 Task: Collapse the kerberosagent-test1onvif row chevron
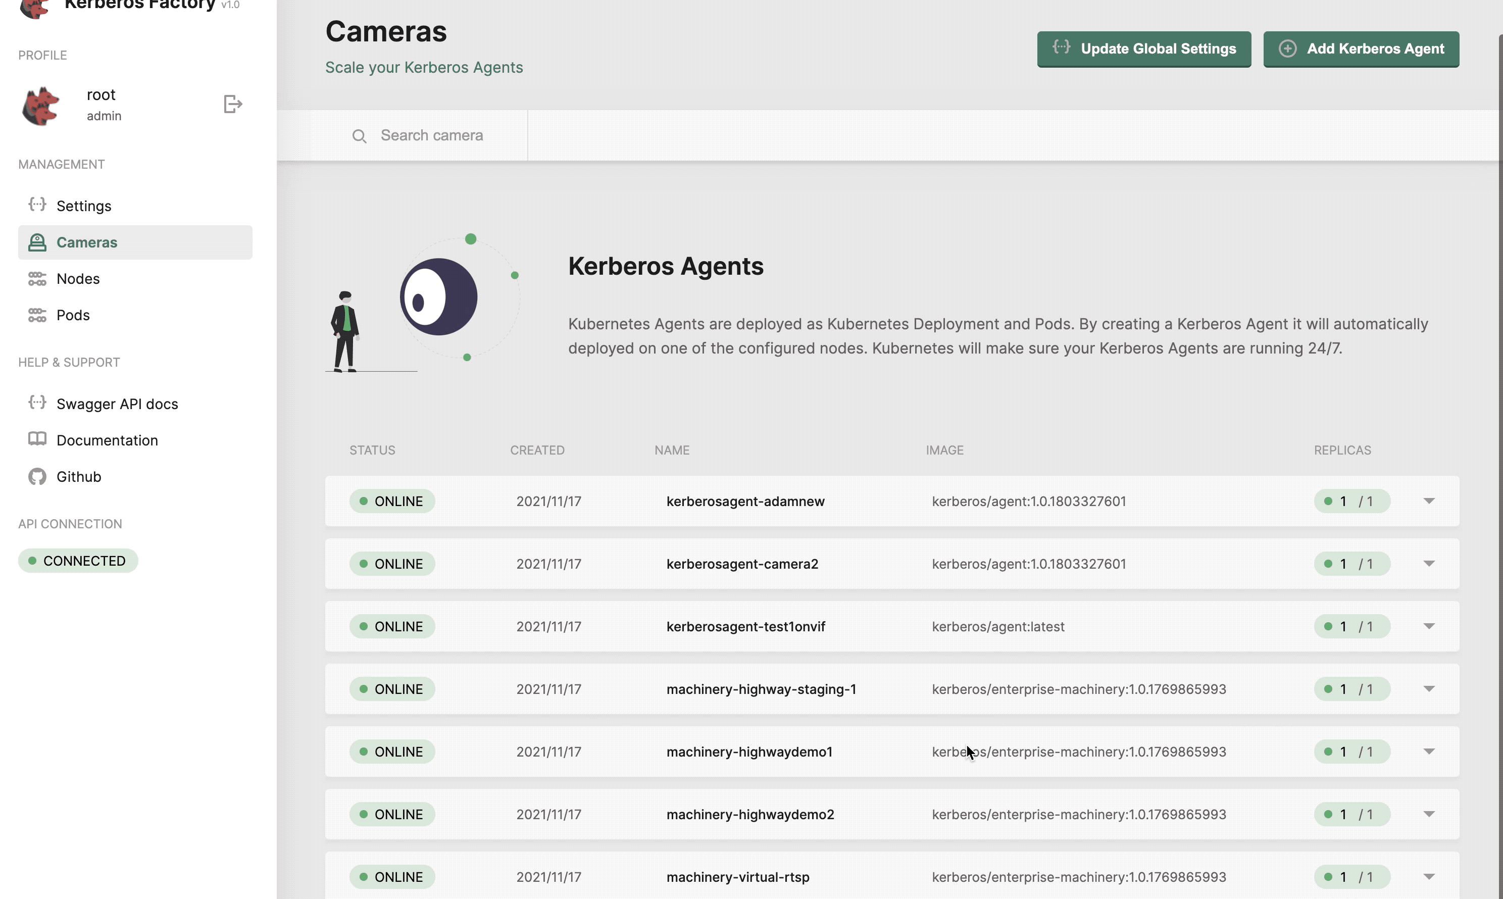pos(1430,626)
